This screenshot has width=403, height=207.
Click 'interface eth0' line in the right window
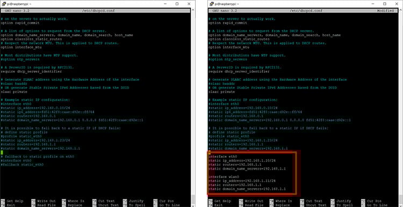point(222,157)
